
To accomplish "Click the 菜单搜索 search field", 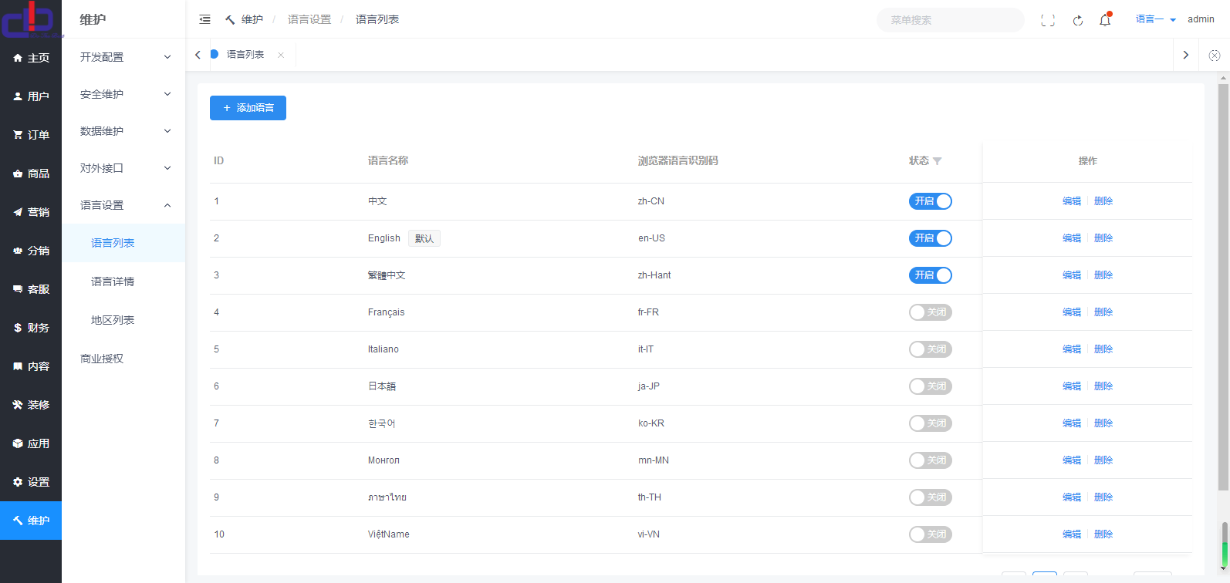I will coord(950,20).
